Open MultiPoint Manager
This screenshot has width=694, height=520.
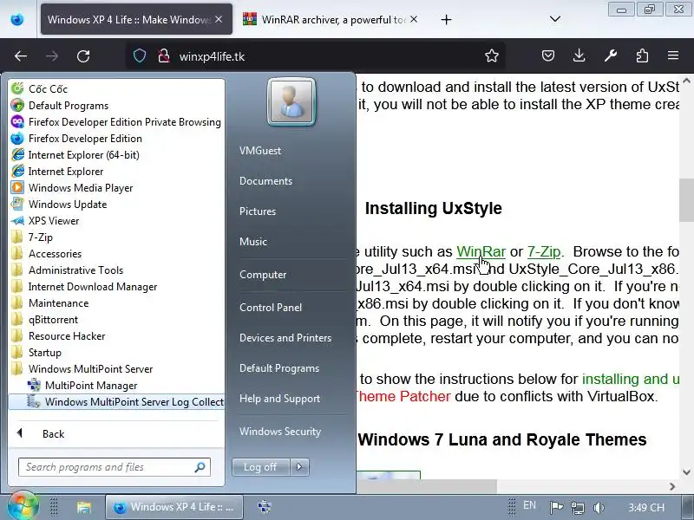pos(91,385)
